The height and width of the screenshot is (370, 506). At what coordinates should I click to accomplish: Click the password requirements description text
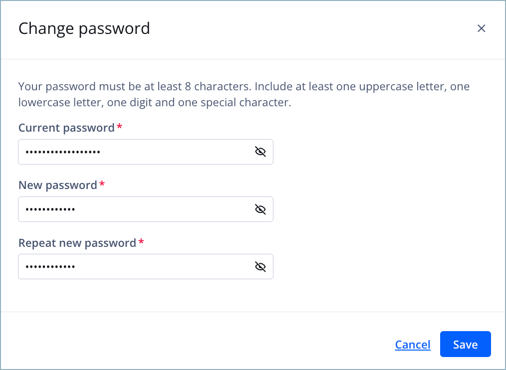[244, 94]
